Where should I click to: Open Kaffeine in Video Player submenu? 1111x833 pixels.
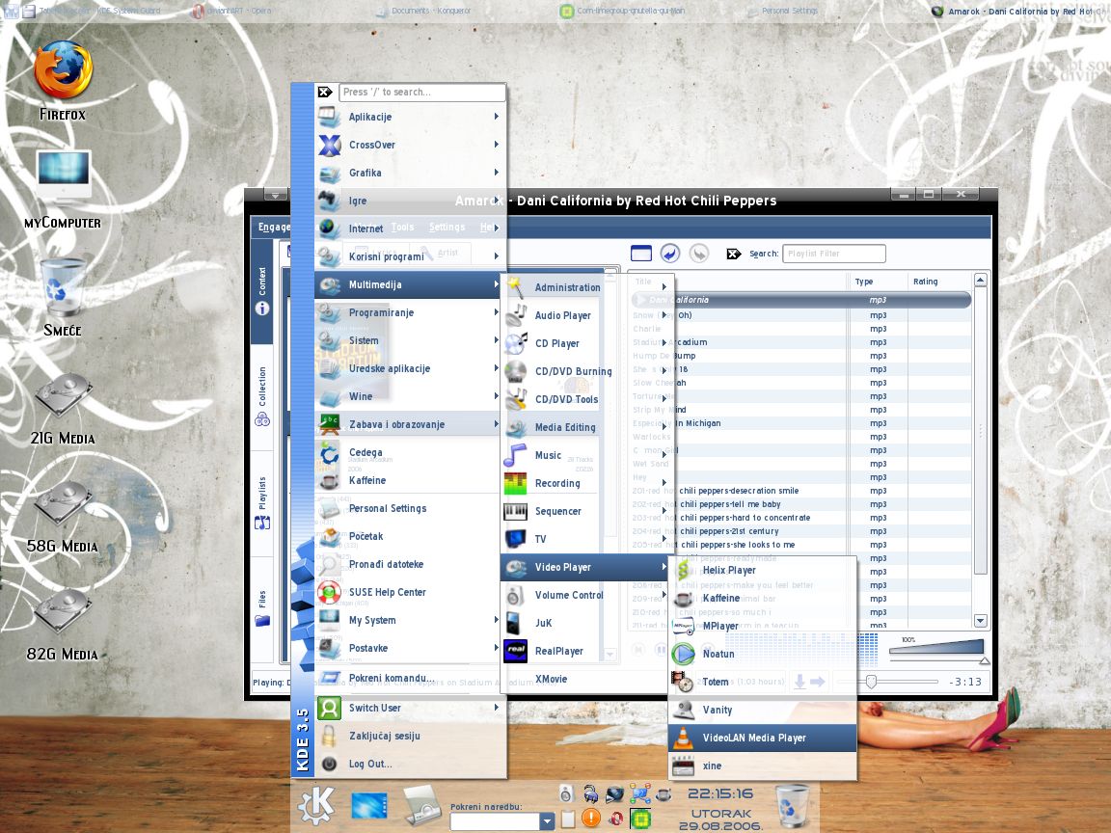click(x=763, y=598)
